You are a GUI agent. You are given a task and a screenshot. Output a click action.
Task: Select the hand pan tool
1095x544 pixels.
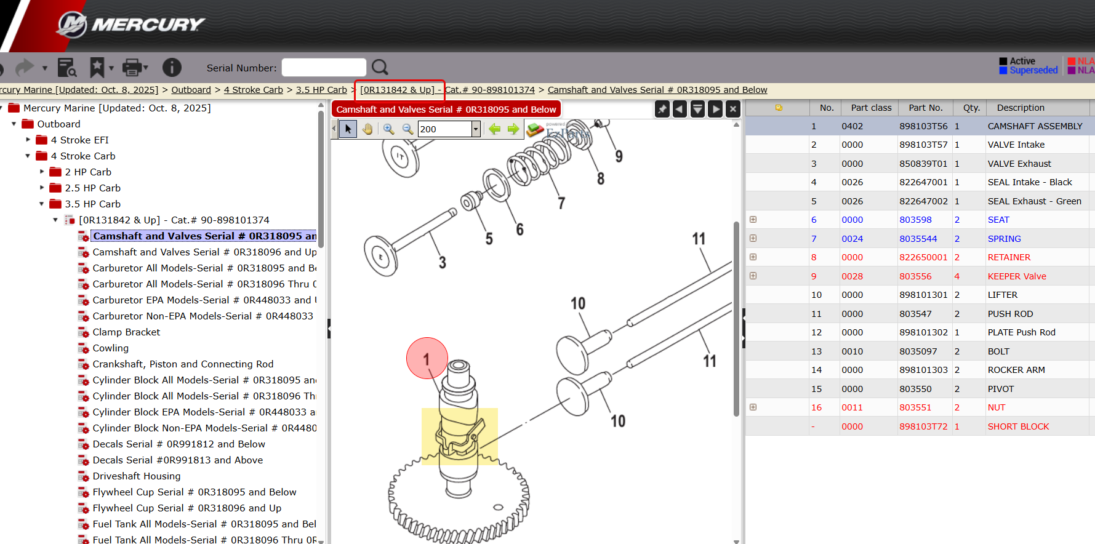tap(367, 129)
